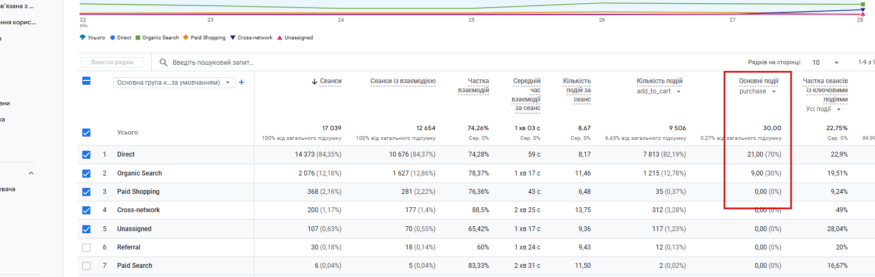This screenshot has width=875, height=277.
Task: Collapse the left sidebar section chevron
Action: tap(31, 173)
